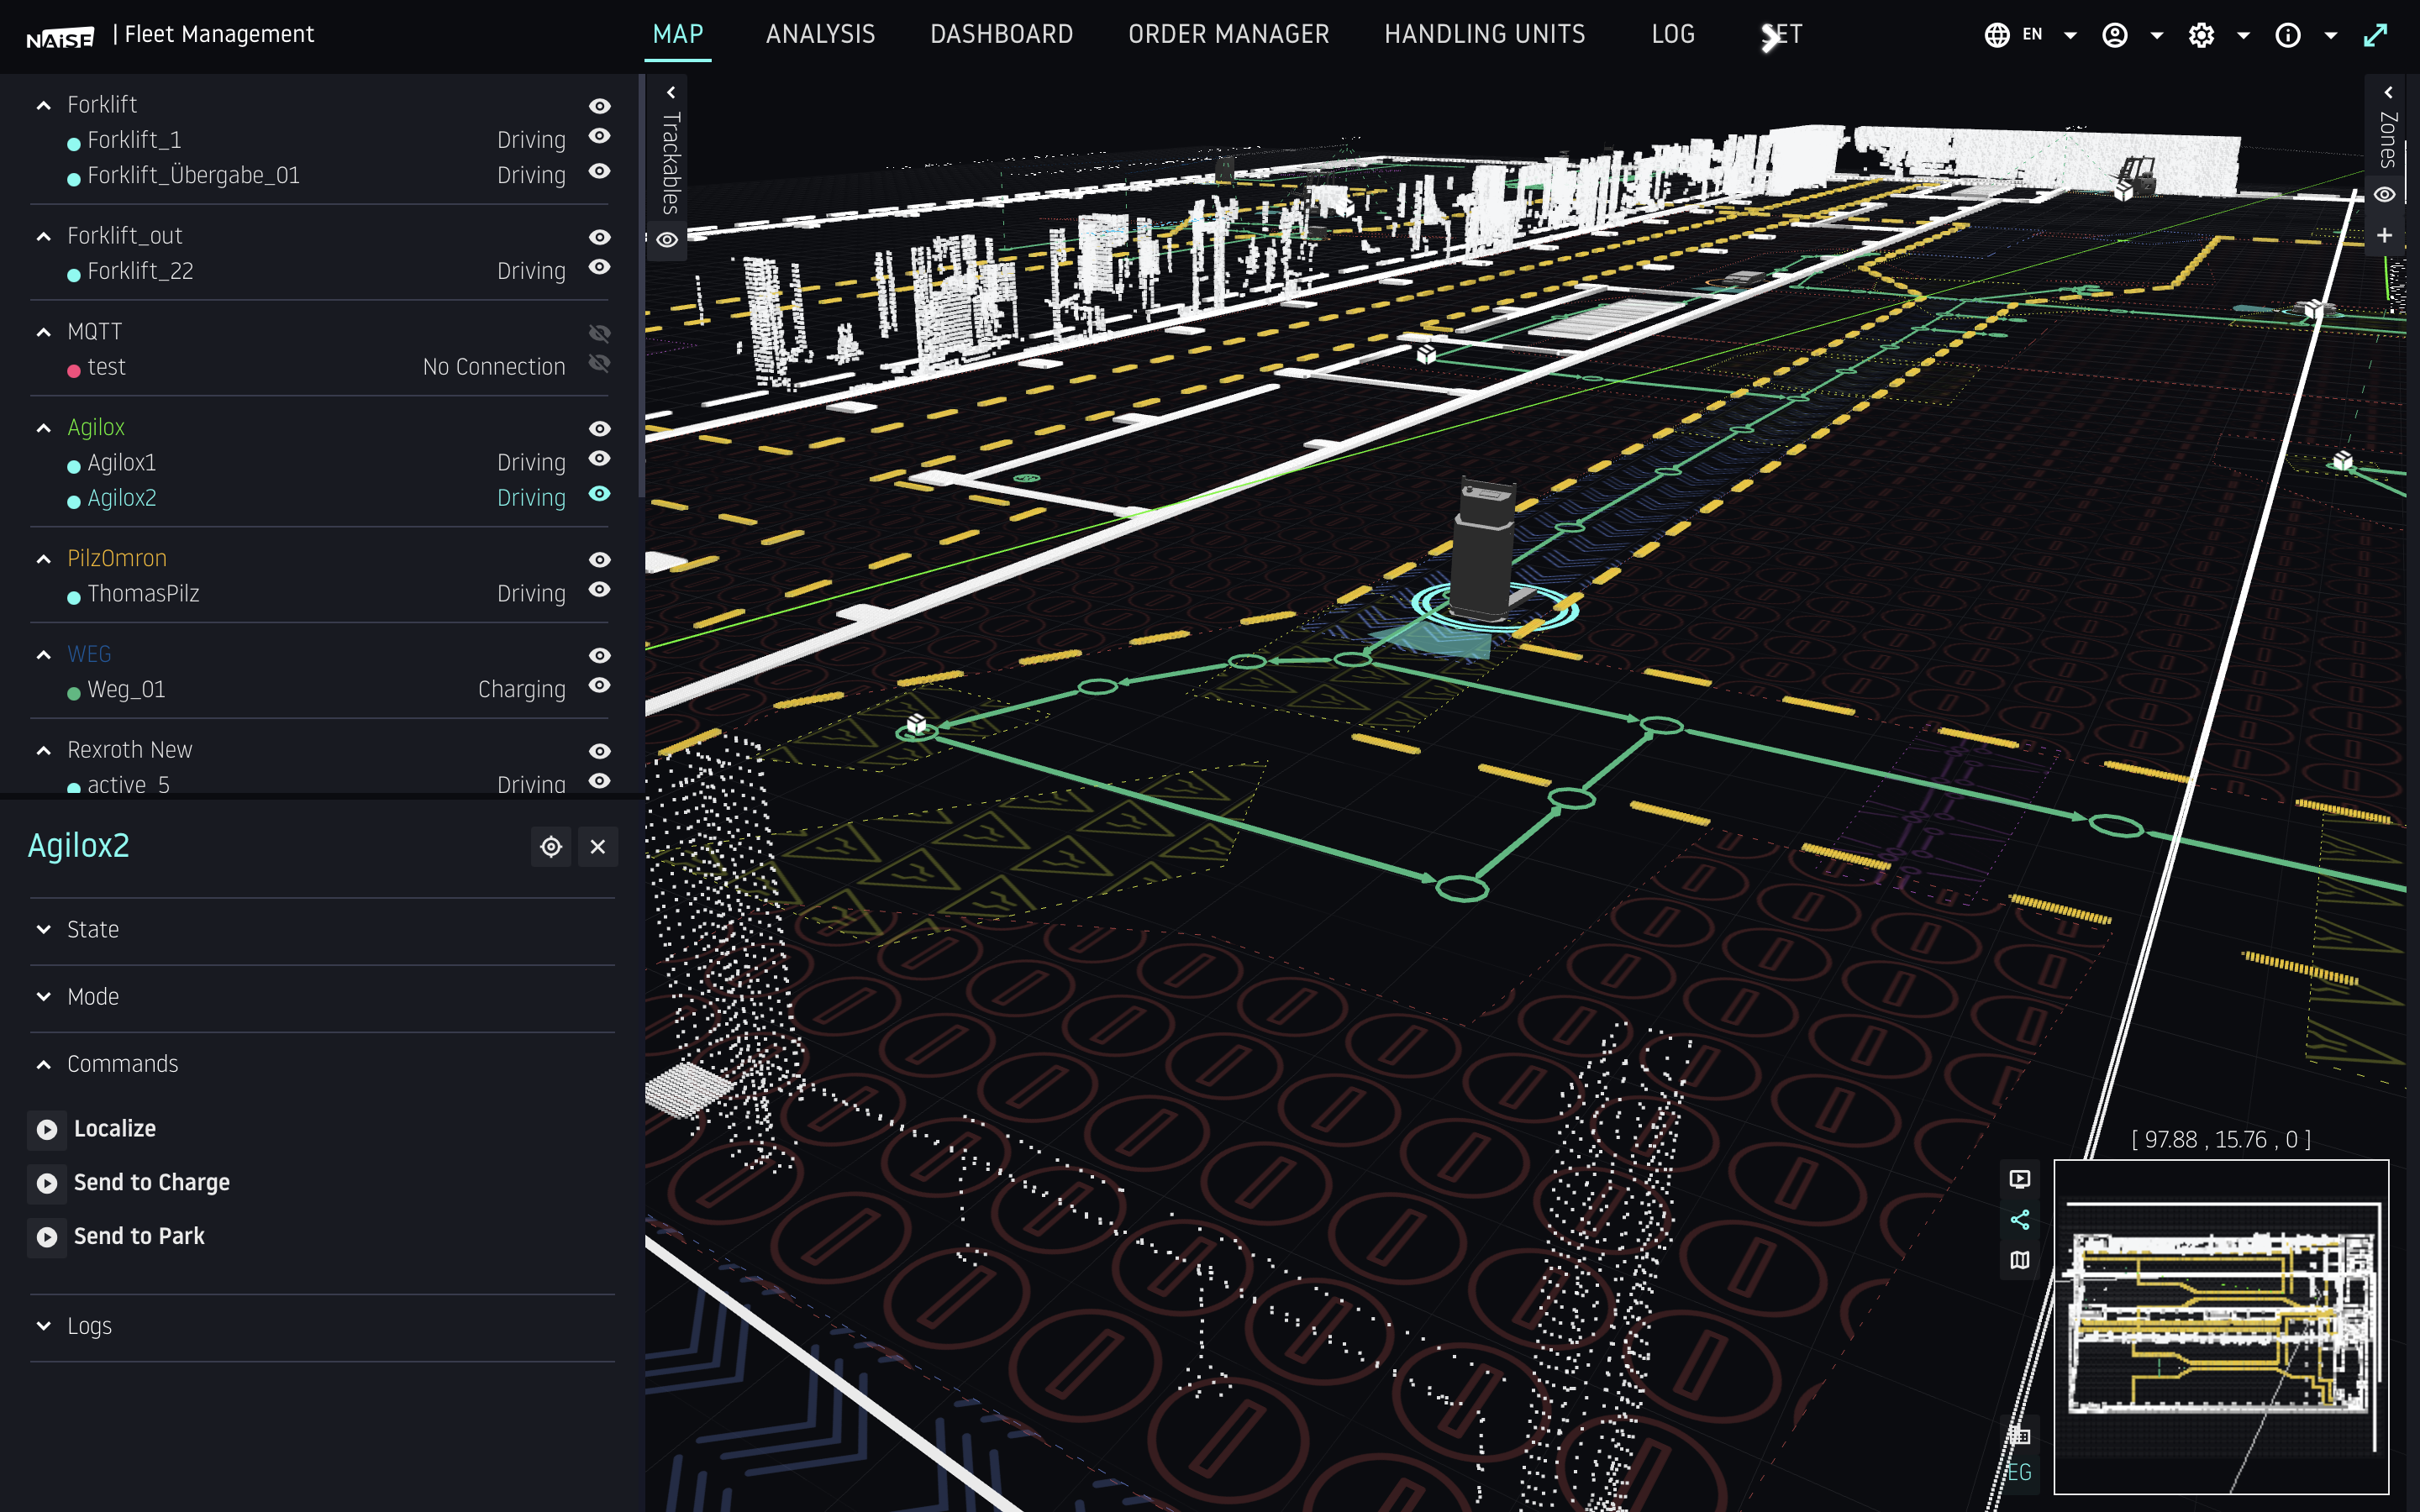This screenshot has width=2420, height=1512.
Task: Center view on Agilox2 with target icon
Action: click(551, 847)
